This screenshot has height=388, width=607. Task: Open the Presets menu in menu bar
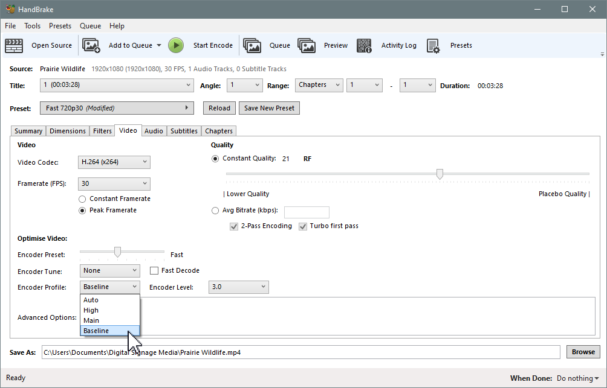(x=60, y=26)
